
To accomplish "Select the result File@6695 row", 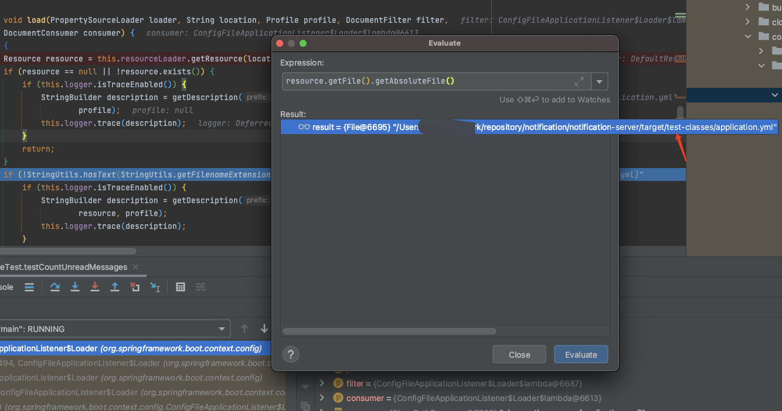I will pos(529,127).
